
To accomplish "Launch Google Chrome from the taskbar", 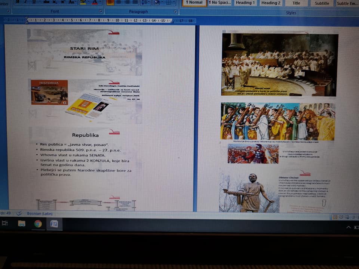I will (38, 223).
